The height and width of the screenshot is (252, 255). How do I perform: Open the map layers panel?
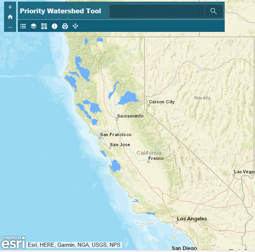34,26
